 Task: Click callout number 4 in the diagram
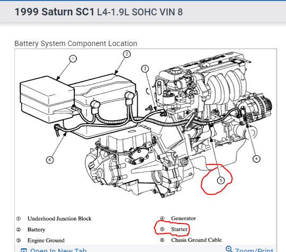[x=256, y=159]
